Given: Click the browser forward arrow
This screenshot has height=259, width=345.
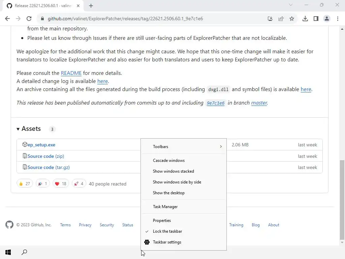Looking at the screenshot, I should [18, 19].
